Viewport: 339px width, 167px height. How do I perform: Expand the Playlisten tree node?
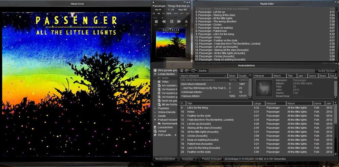(155, 109)
